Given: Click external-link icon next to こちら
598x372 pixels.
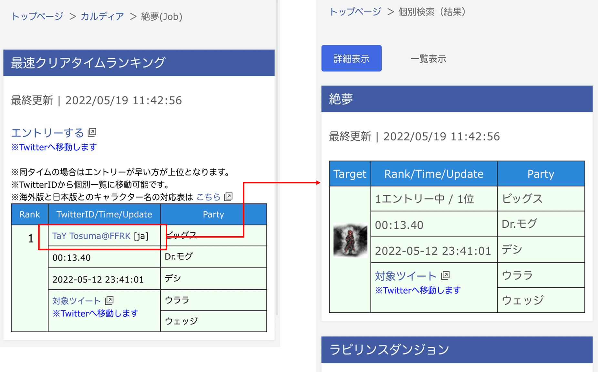Looking at the screenshot, I should [229, 197].
